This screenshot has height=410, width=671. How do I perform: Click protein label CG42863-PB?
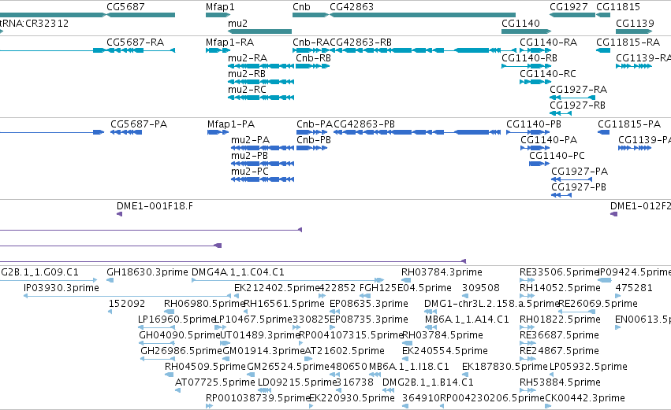pyautogui.click(x=364, y=124)
